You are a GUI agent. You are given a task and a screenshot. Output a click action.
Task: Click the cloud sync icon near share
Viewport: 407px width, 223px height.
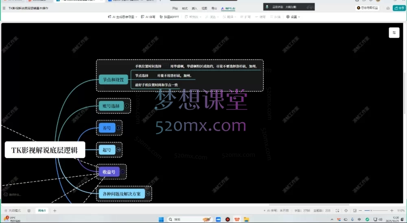point(388,8)
